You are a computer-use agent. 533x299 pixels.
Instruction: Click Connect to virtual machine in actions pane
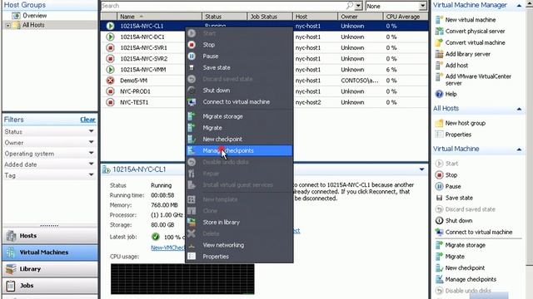479,233
